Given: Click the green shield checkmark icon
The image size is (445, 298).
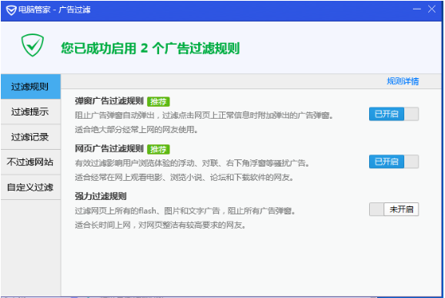Looking at the screenshot, I should pyautogui.click(x=33, y=45).
